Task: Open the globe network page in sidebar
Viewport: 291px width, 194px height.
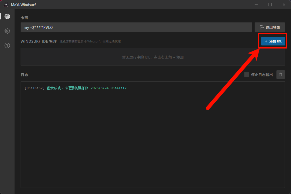Action: coord(7,16)
